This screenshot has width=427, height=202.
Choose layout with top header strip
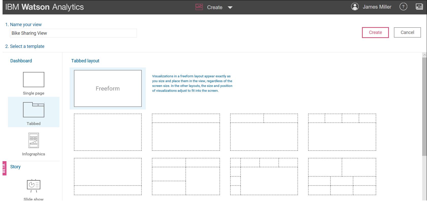click(x=186, y=132)
